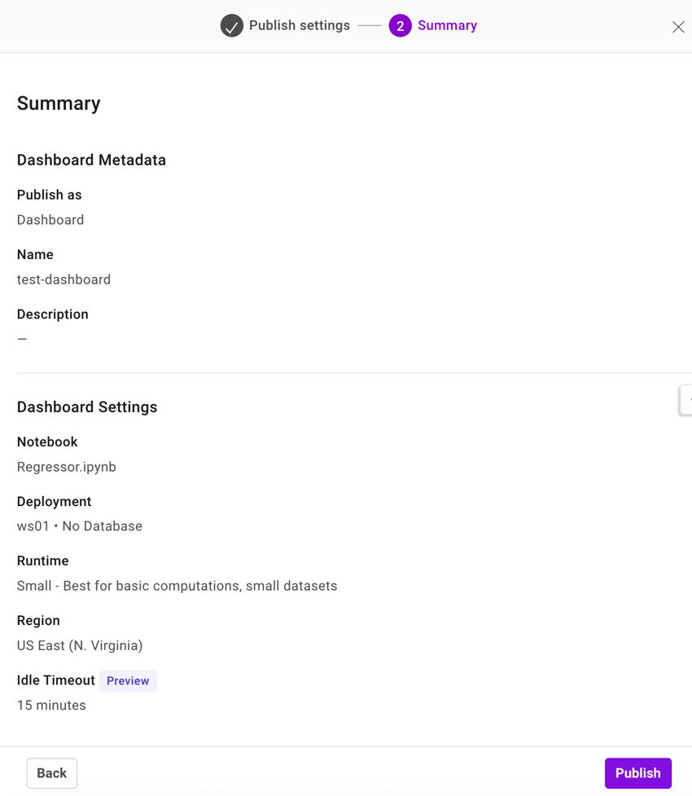This screenshot has height=796, width=692.
Task: Go back with the Back button
Action: coord(51,772)
